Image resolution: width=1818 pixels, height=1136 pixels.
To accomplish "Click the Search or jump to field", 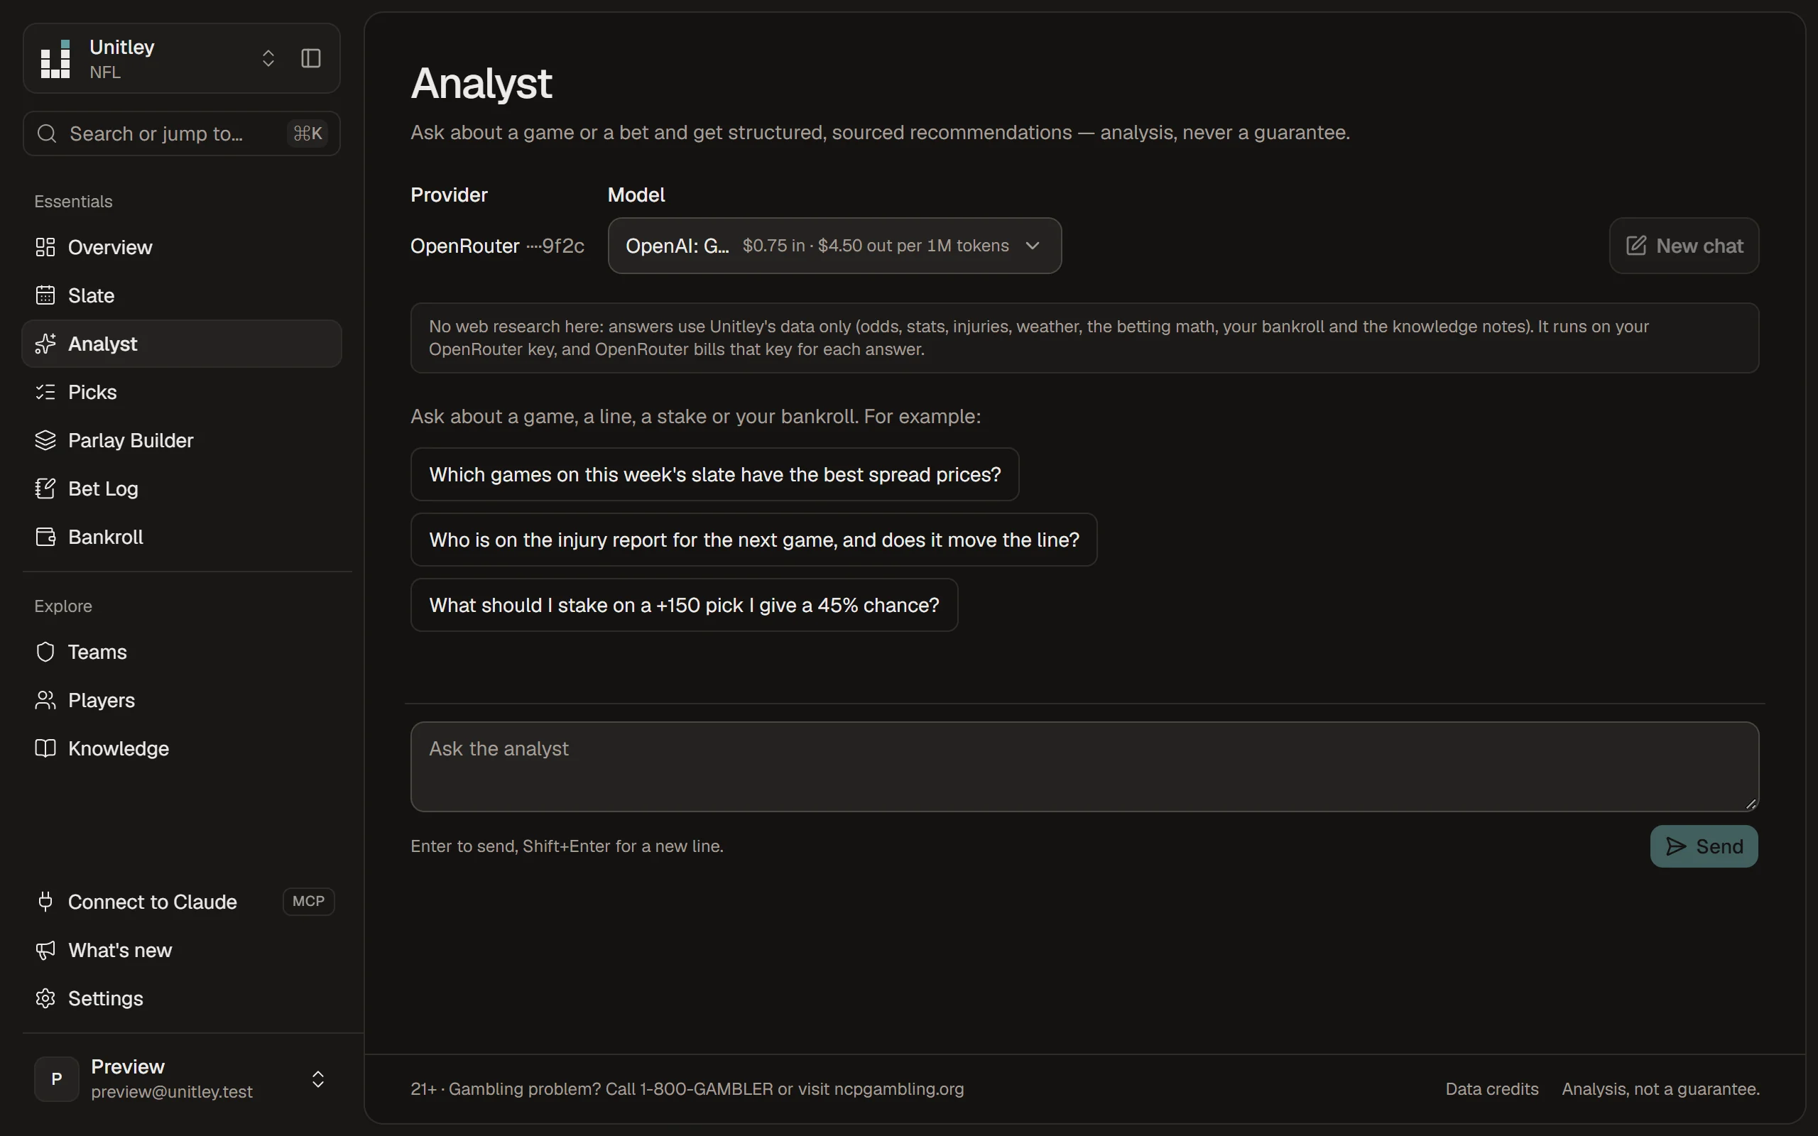I will [x=182, y=133].
